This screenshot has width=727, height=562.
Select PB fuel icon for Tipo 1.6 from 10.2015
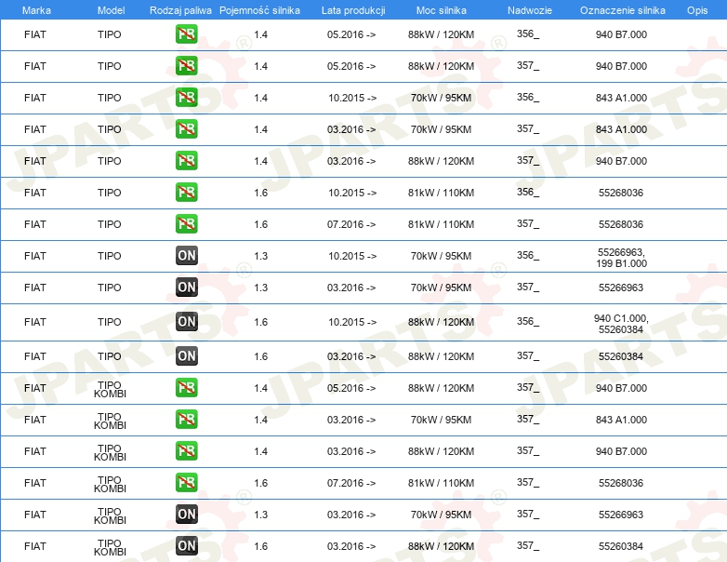tap(186, 193)
